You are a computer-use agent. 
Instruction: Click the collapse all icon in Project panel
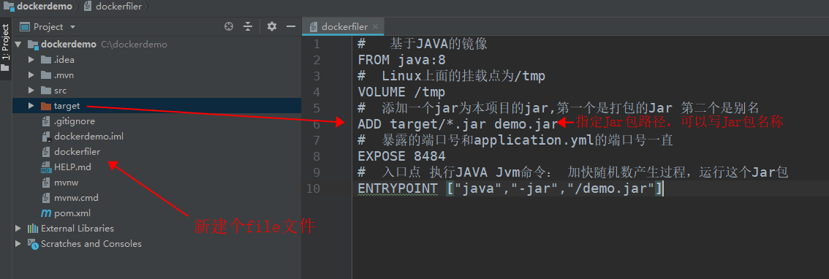coord(248,26)
